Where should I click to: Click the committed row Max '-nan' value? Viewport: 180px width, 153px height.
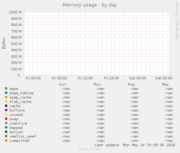click(169, 141)
